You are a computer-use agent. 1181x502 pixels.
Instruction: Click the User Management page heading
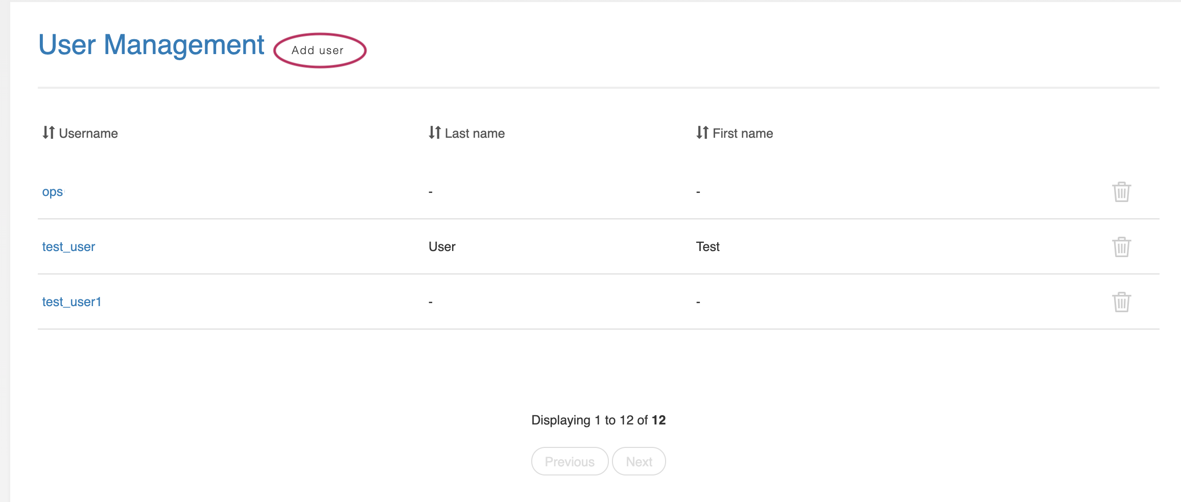pos(151,45)
